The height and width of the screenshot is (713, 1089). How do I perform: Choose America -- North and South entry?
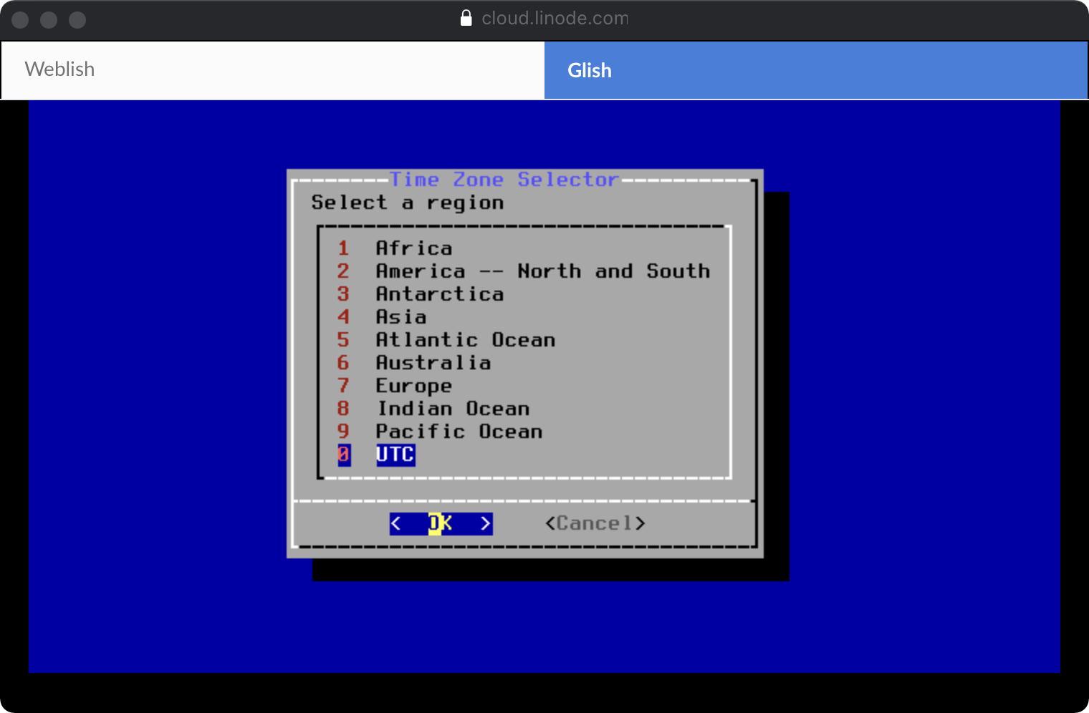[542, 271]
